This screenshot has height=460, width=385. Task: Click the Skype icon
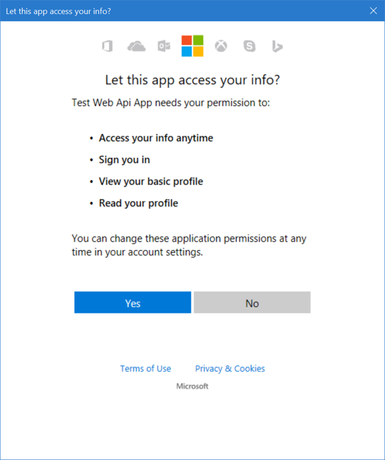[x=249, y=46]
